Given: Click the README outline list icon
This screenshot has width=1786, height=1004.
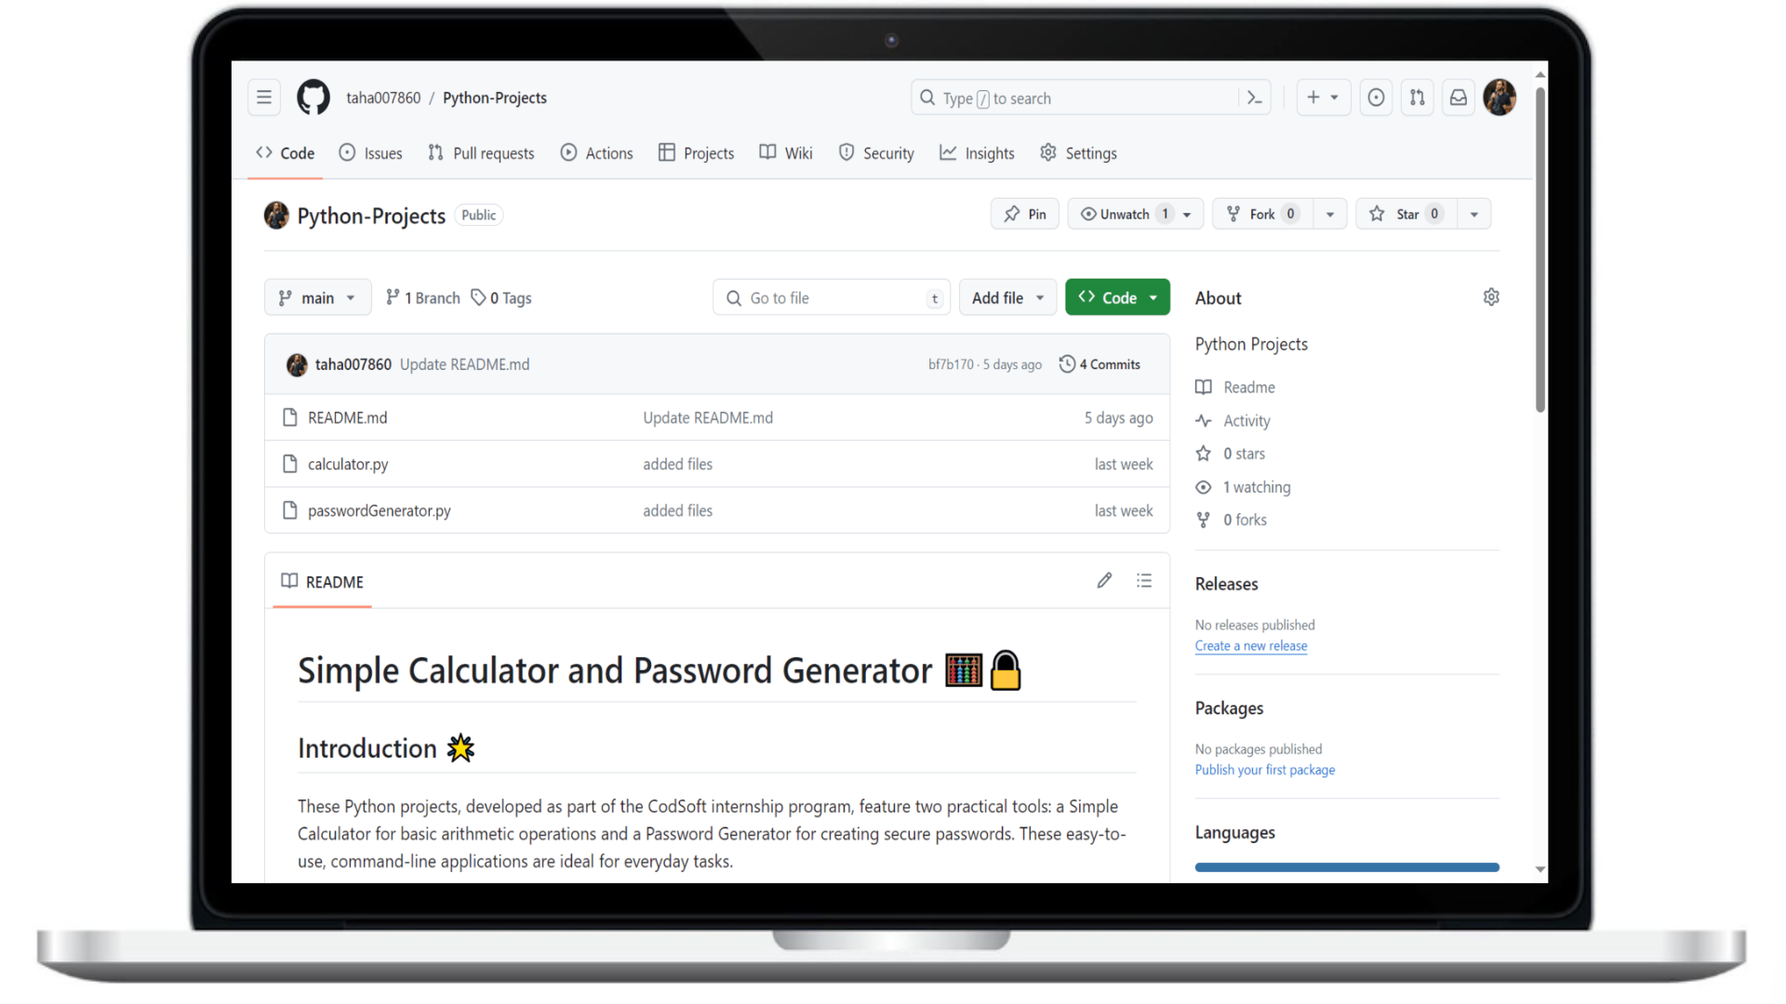Looking at the screenshot, I should 1145,580.
